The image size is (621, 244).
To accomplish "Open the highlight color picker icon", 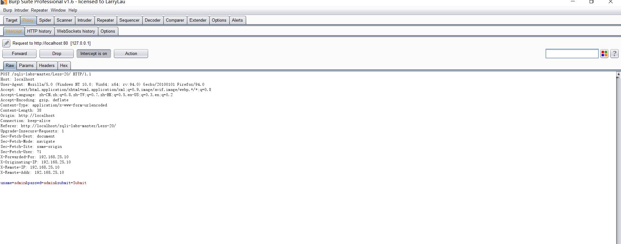I will (604, 54).
